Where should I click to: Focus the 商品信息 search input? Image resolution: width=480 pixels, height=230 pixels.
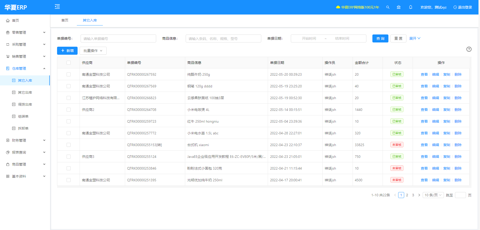(x=223, y=38)
